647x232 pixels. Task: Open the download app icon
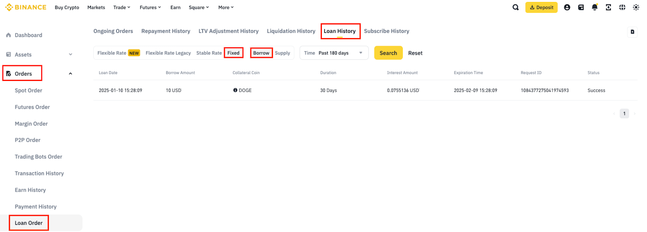click(x=608, y=7)
